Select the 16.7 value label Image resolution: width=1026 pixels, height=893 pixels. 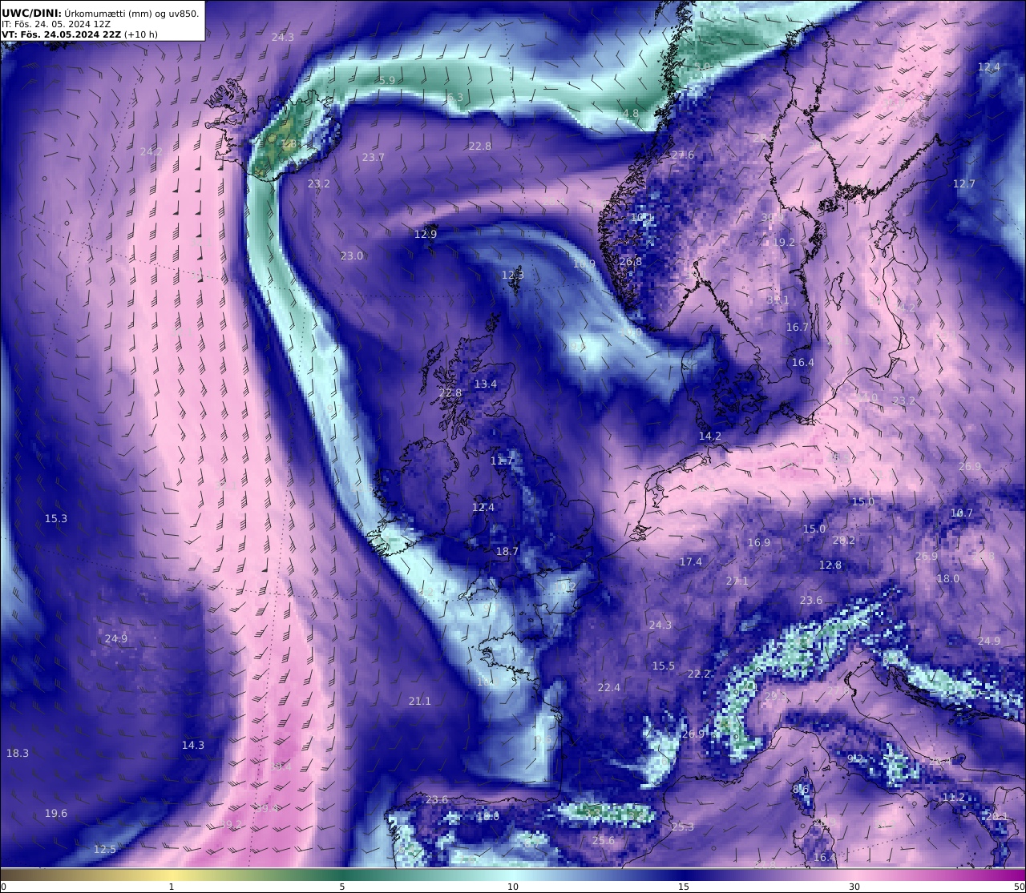[x=798, y=328]
